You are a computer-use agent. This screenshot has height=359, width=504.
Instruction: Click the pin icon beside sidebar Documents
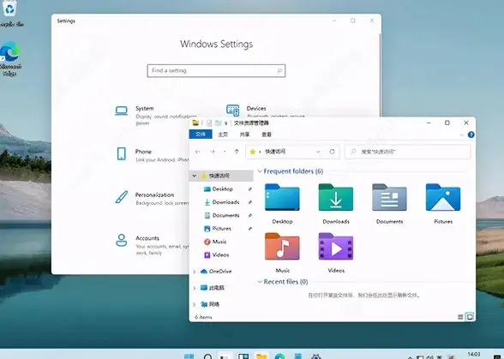point(249,216)
